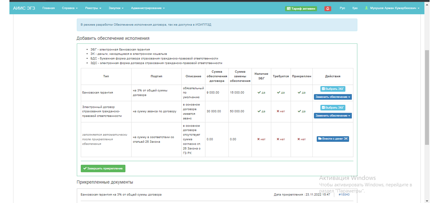Click the red notification bell icon
Viewport: 433px width, 203px height.
(x=328, y=8)
